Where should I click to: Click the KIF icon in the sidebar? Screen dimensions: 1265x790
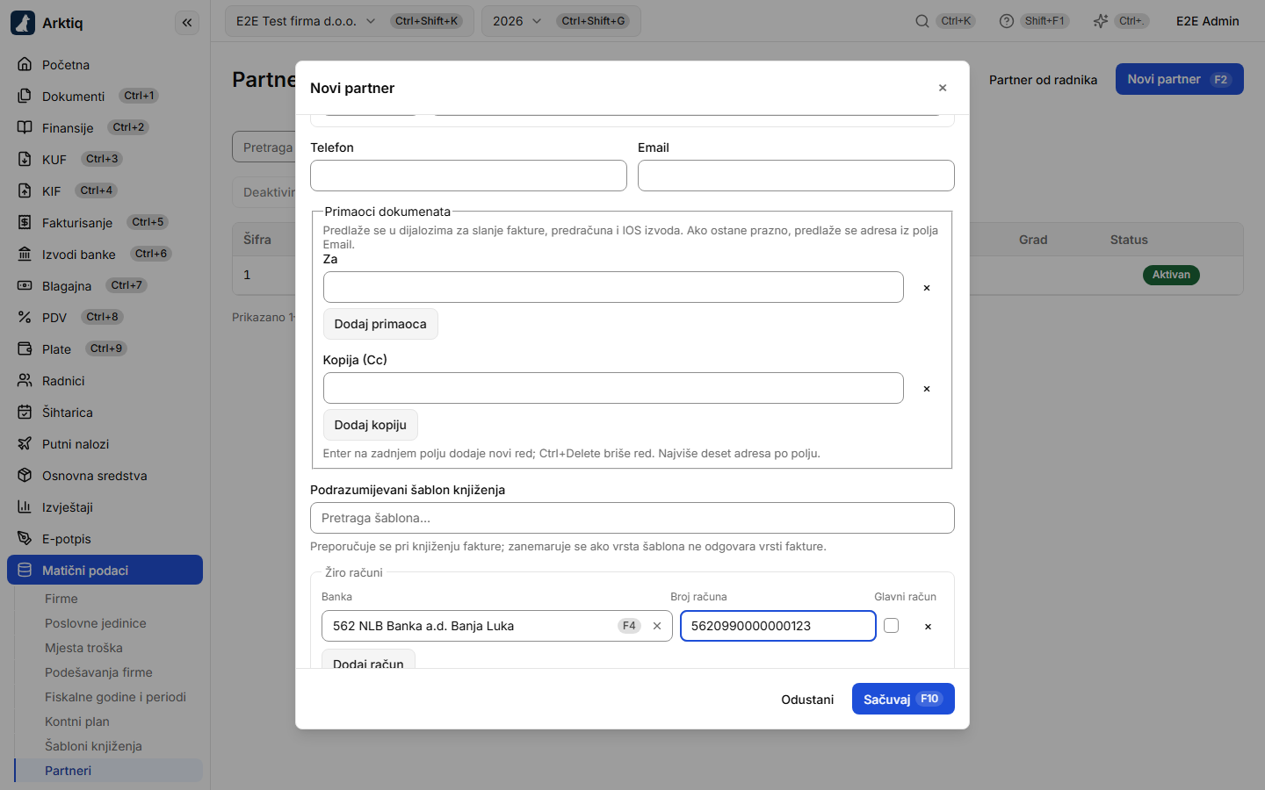coord(25,191)
